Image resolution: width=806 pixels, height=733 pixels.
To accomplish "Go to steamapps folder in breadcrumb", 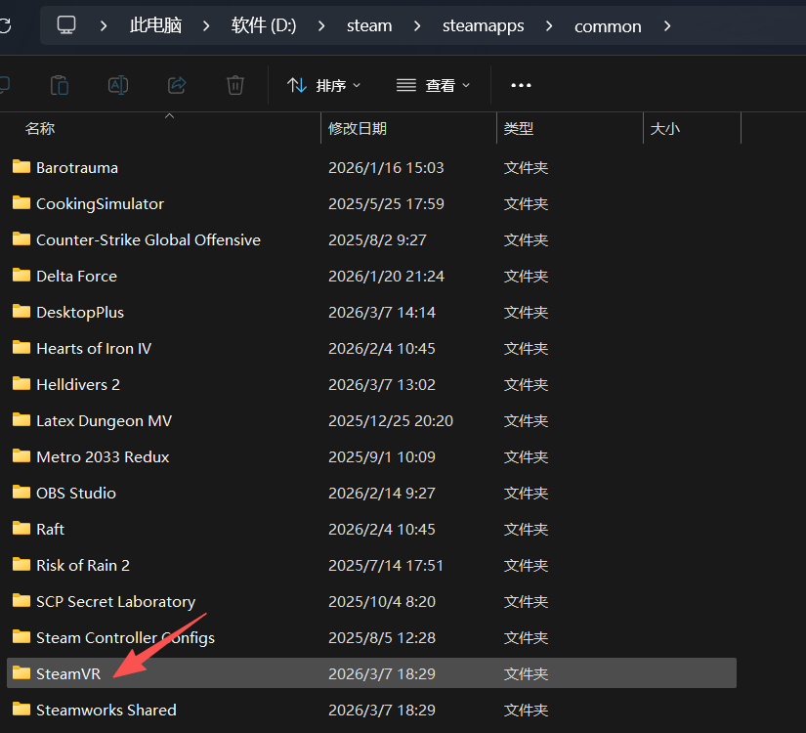I will point(484,25).
